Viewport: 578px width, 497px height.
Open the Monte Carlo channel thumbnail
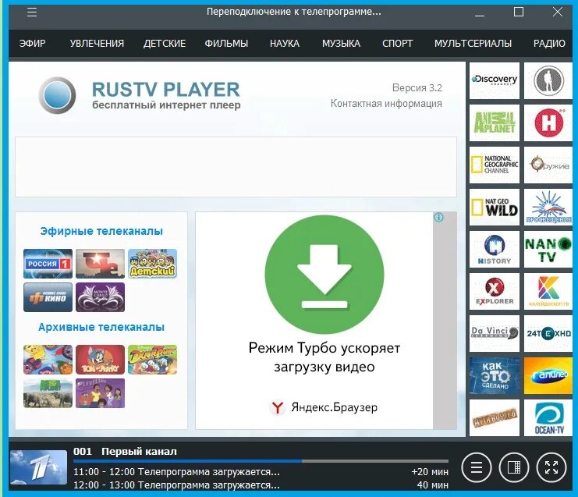click(101, 297)
